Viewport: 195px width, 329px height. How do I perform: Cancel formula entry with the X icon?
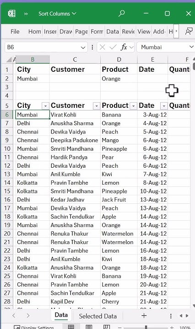tap(103, 47)
